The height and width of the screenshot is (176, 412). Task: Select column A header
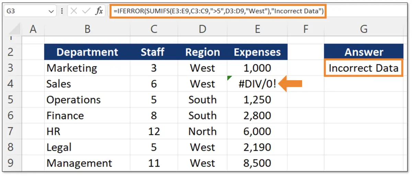33,29
